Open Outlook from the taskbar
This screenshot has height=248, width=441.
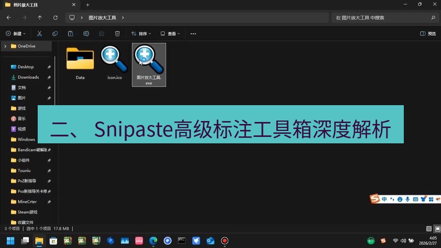tap(210, 241)
